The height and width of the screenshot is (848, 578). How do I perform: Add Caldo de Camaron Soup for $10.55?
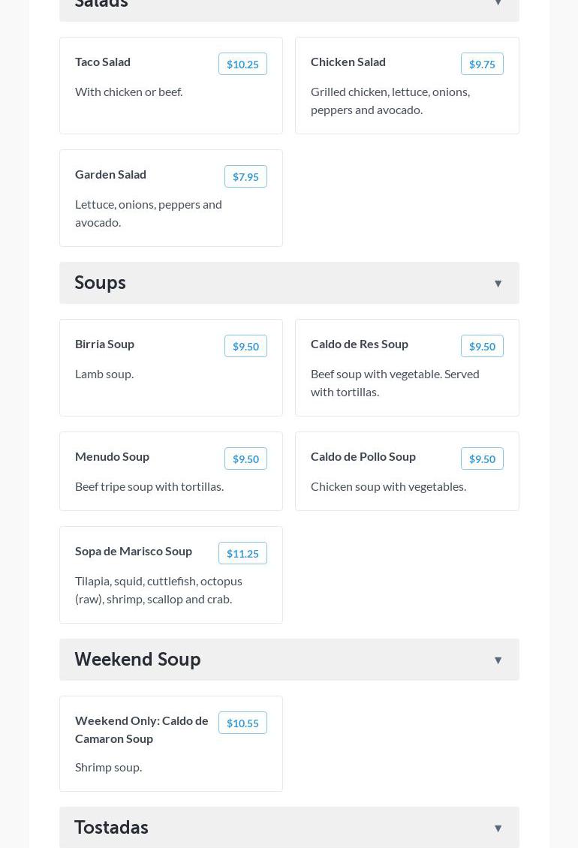click(x=242, y=723)
